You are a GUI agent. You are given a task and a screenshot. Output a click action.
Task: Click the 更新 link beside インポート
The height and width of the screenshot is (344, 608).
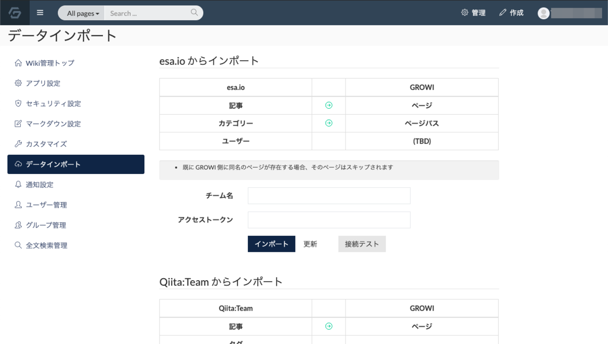click(310, 244)
